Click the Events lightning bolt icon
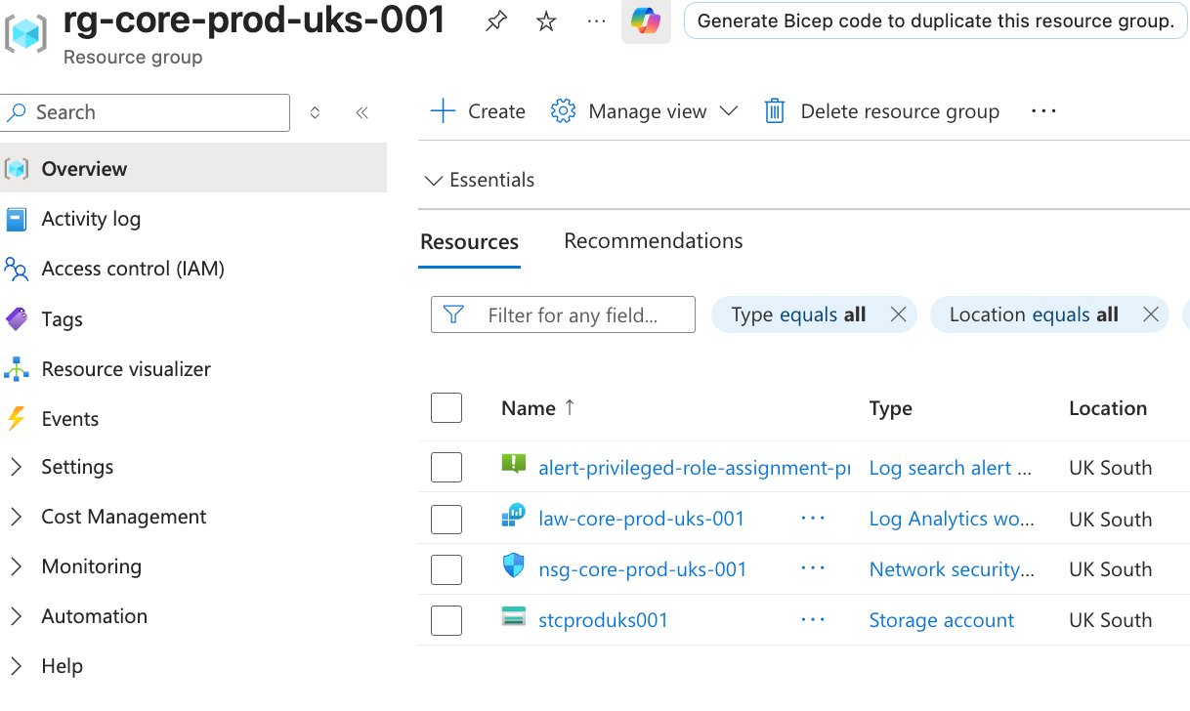The width and height of the screenshot is (1190, 711). [16, 419]
